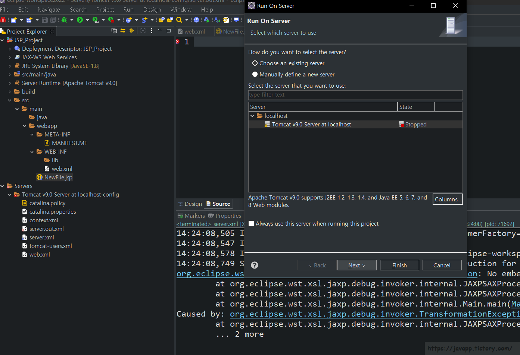Select 'Tomcat v9.0 Server at localhost' row
The width and height of the screenshot is (520, 355).
[x=355, y=125]
